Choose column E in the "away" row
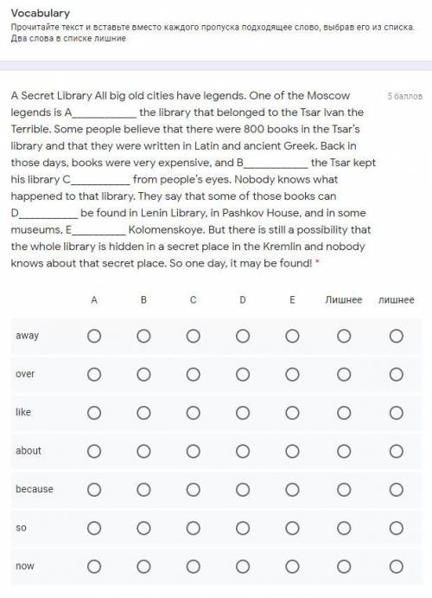 pos(292,336)
